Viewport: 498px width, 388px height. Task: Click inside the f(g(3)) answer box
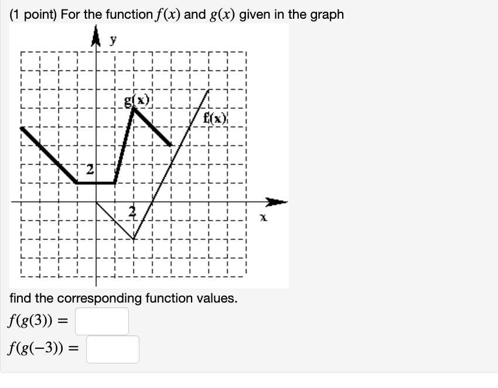[102, 321]
